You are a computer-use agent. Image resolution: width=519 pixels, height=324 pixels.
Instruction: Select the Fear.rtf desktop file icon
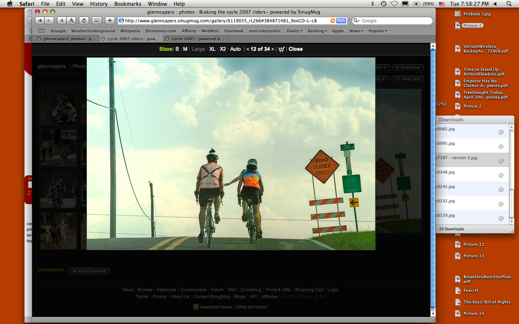[457, 291]
